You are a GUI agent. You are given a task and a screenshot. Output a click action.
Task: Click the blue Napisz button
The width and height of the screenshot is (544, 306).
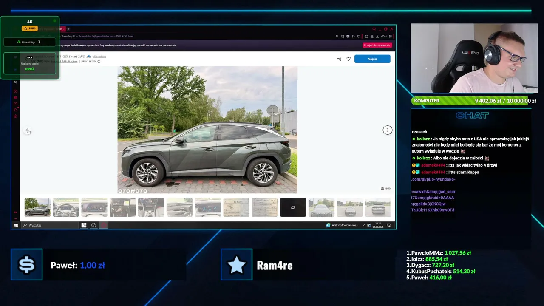coord(372,59)
